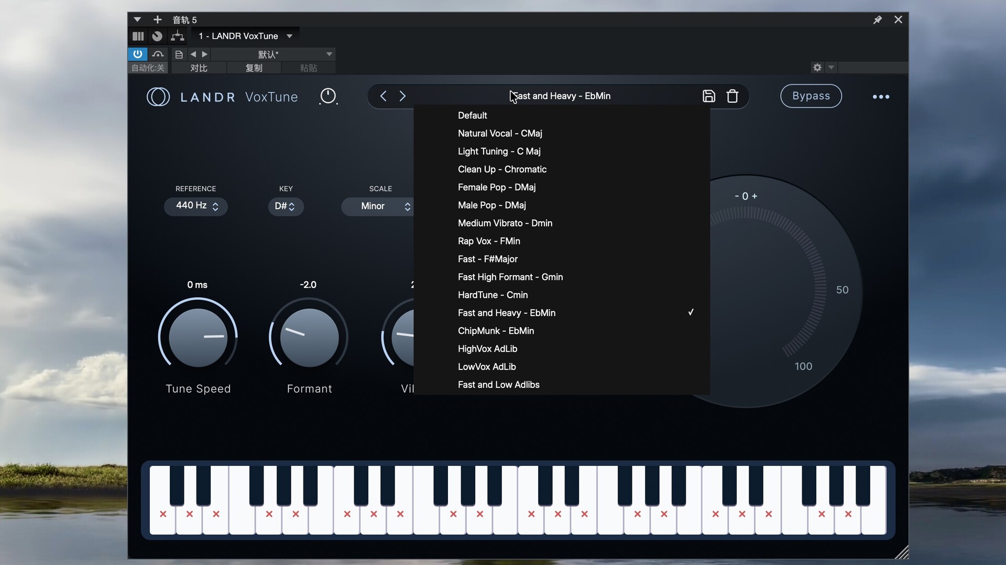Screen dimensions: 1006x565
Task: Click the pin window icon
Action: (x=877, y=20)
